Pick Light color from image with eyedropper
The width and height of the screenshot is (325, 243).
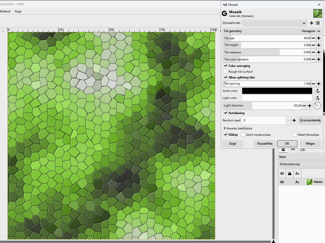point(317,98)
